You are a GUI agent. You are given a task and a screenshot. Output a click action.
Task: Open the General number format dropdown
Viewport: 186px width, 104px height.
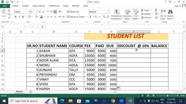108,12
